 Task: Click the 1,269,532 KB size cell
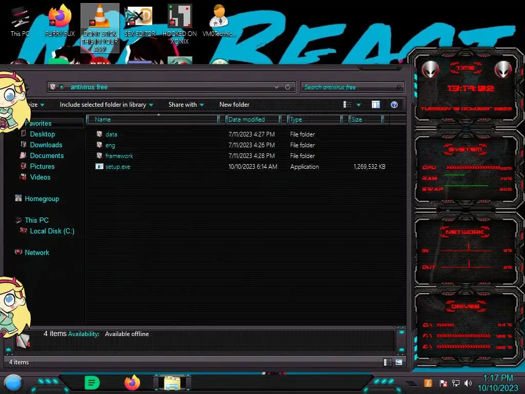369,167
